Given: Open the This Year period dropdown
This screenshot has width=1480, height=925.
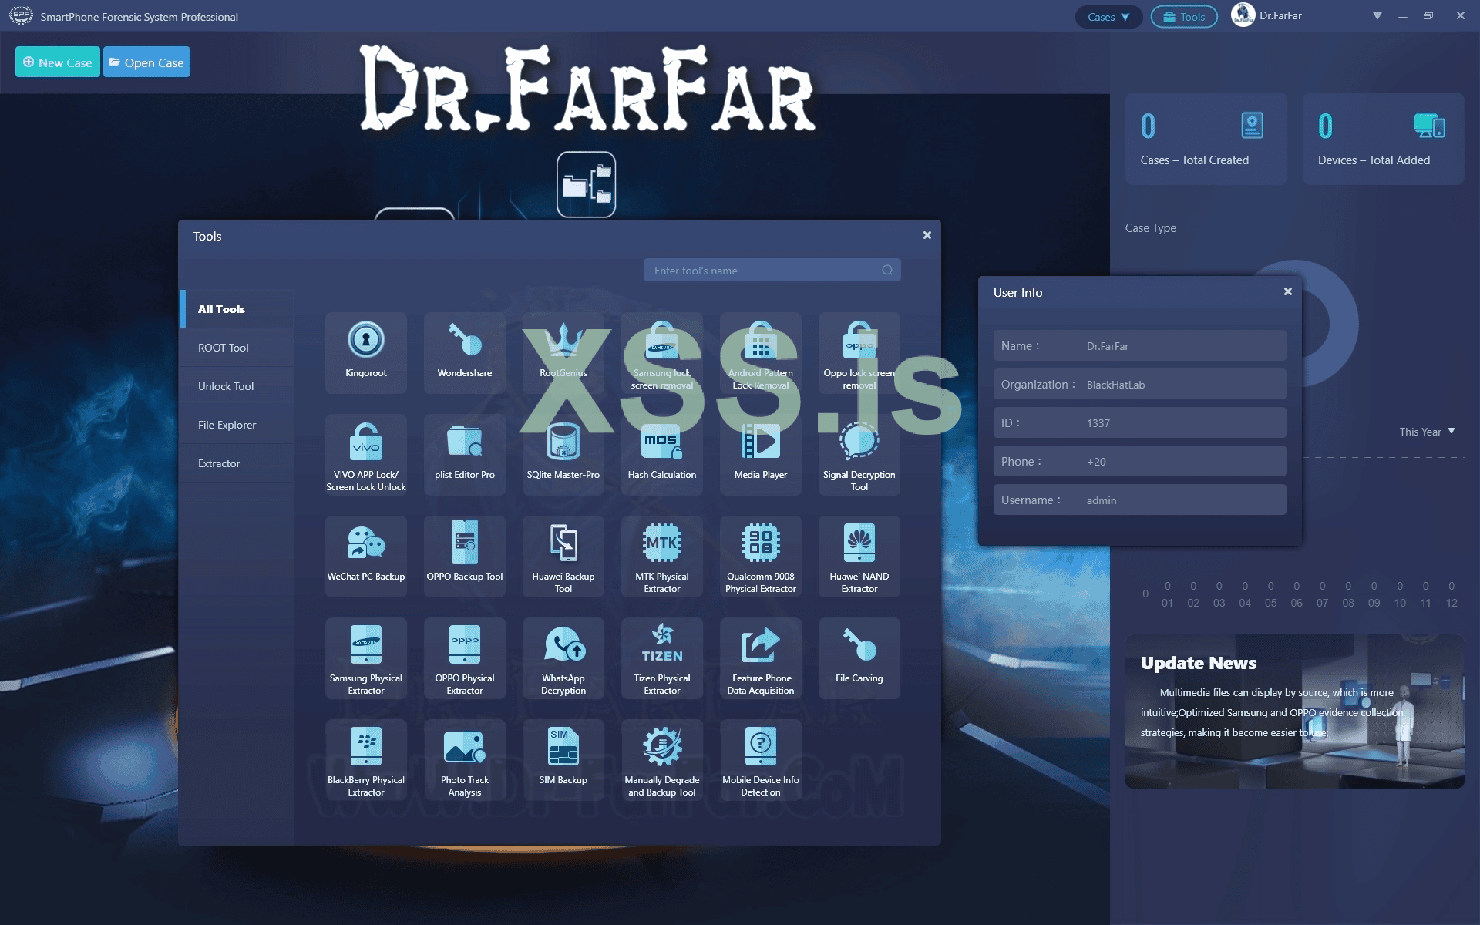Looking at the screenshot, I should tap(1425, 432).
